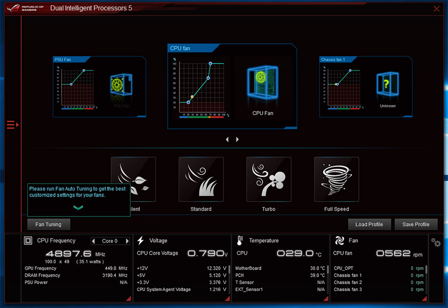Select the Chassis fan 1 card
The height and width of the screenshot is (308, 448).
point(366,87)
